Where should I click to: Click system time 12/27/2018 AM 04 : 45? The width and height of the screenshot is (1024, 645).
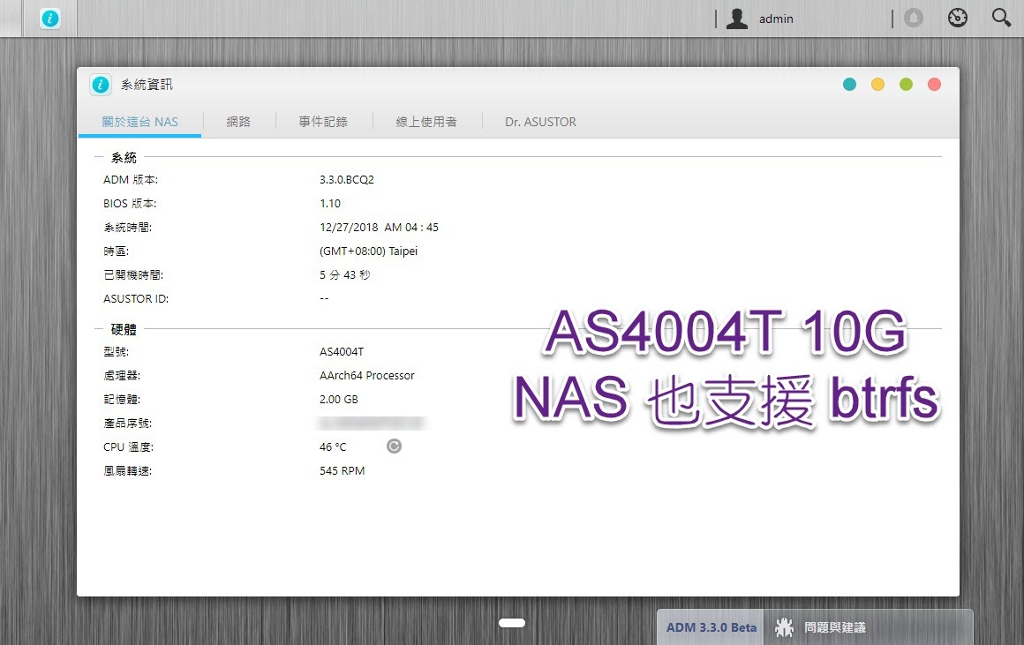[x=379, y=227]
